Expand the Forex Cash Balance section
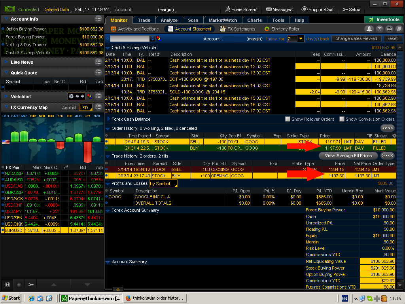 (108, 119)
